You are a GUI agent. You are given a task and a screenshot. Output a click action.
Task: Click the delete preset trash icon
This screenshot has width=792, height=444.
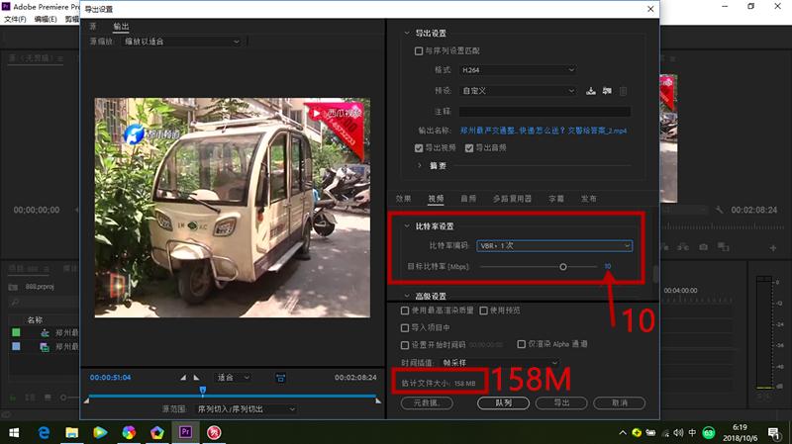pos(624,91)
